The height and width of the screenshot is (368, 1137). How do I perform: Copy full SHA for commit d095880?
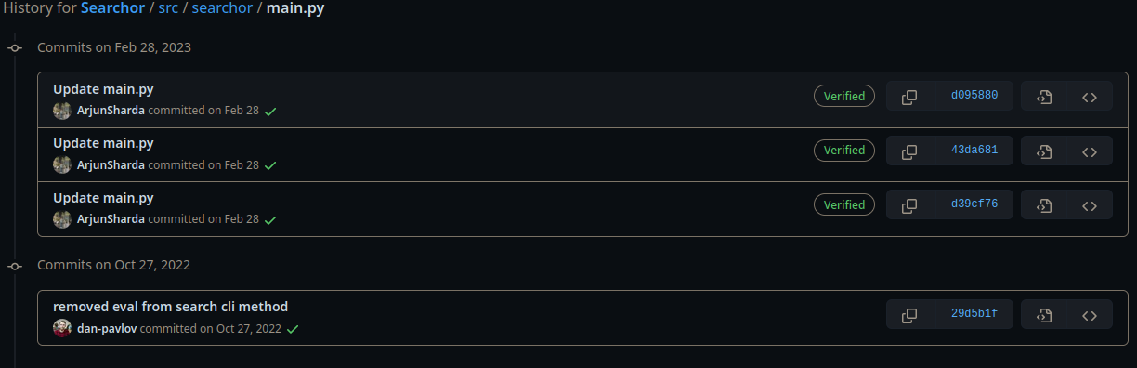tap(909, 96)
